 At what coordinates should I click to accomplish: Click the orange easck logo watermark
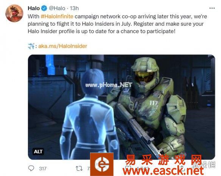(x=102, y=164)
